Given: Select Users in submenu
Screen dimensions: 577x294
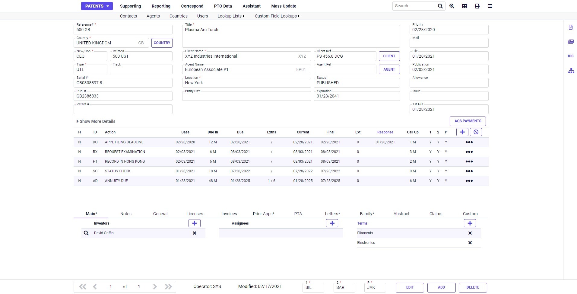Looking at the screenshot, I should tap(202, 16).
